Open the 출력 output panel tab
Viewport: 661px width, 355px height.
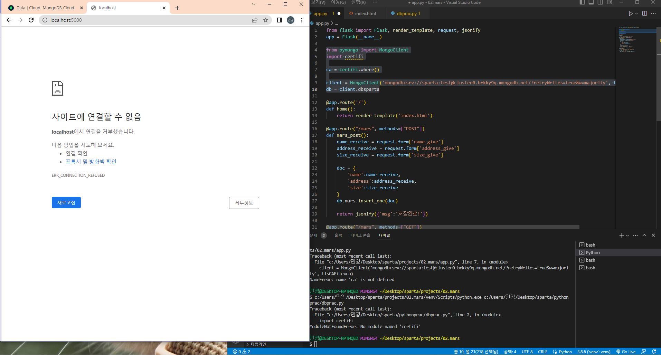(x=338, y=236)
